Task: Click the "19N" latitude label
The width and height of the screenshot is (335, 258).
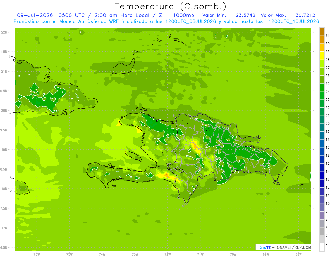Action: click(4, 150)
